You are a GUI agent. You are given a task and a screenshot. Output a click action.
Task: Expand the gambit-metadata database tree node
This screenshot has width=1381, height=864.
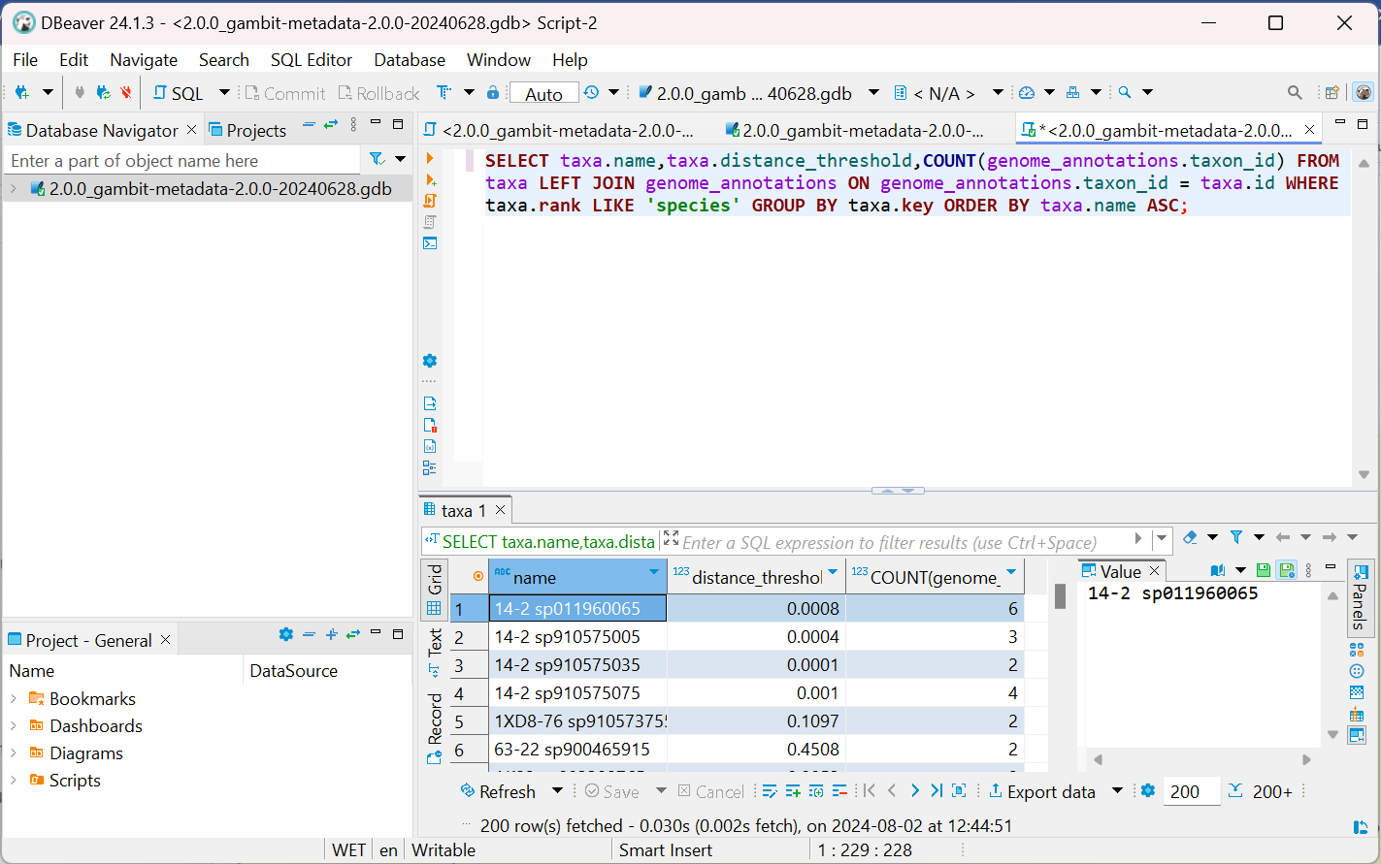[14, 189]
